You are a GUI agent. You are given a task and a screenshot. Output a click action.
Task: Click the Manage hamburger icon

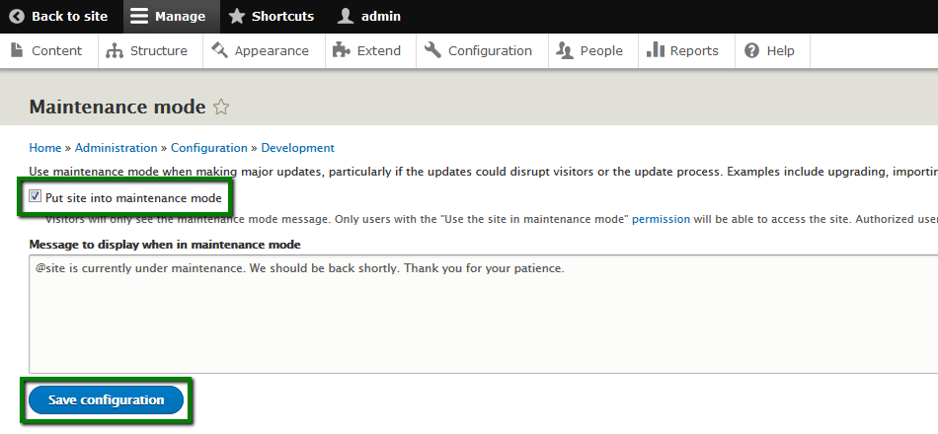point(139,16)
